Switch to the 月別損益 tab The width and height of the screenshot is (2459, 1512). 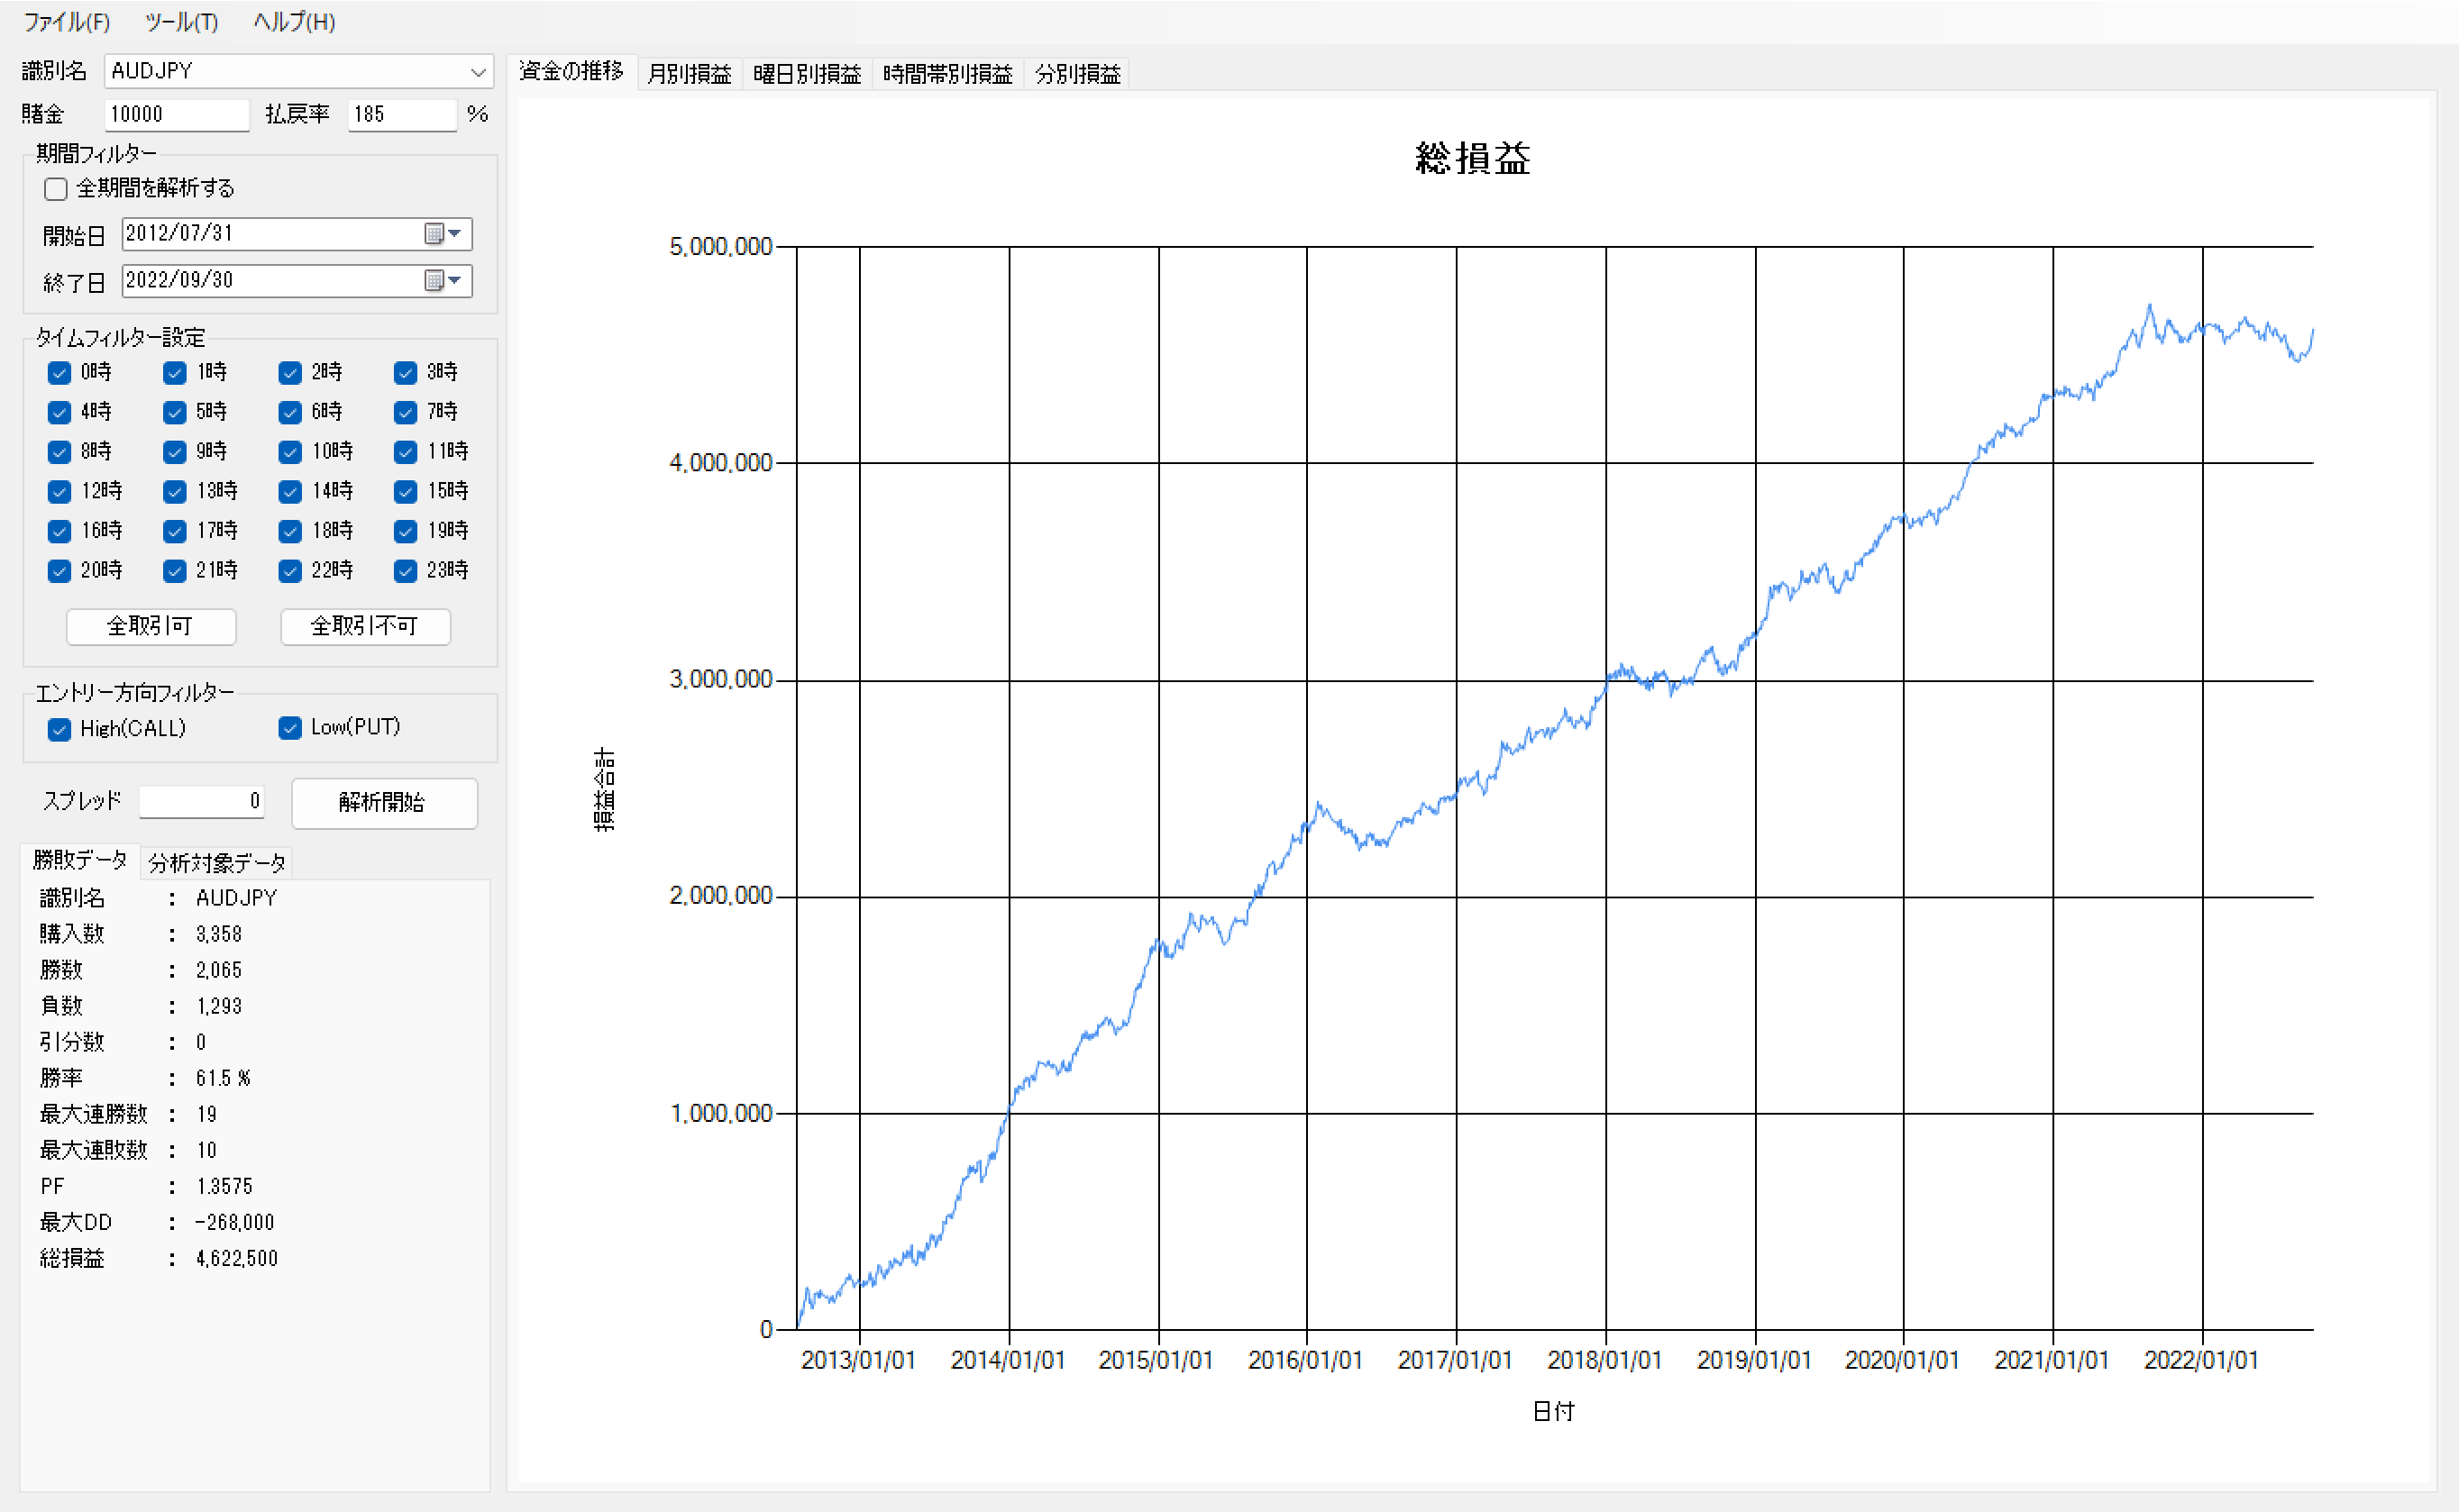click(x=690, y=74)
